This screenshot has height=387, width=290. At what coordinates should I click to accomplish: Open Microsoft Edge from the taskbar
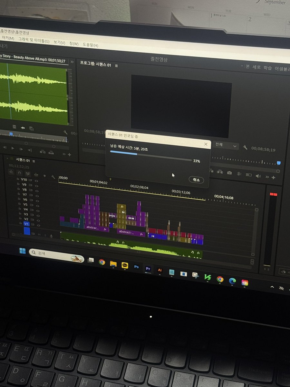(x=232, y=281)
